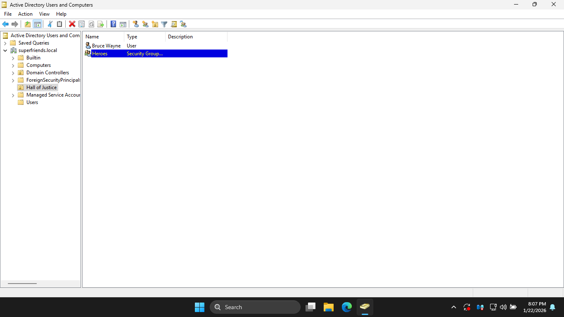The image size is (564, 317).
Task: Open Microsoft Edge from the taskbar
Action: [346, 307]
